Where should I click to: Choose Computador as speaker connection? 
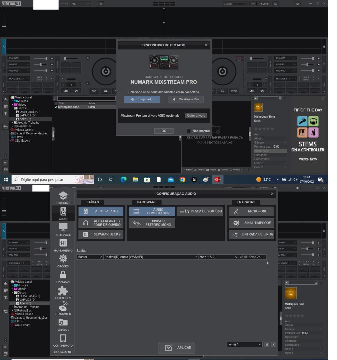click(x=142, y=99)
